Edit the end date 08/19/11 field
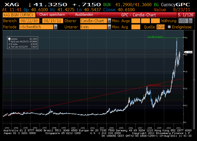 53,21
